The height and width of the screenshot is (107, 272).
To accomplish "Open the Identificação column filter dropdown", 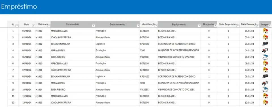I will click(156, 26).
